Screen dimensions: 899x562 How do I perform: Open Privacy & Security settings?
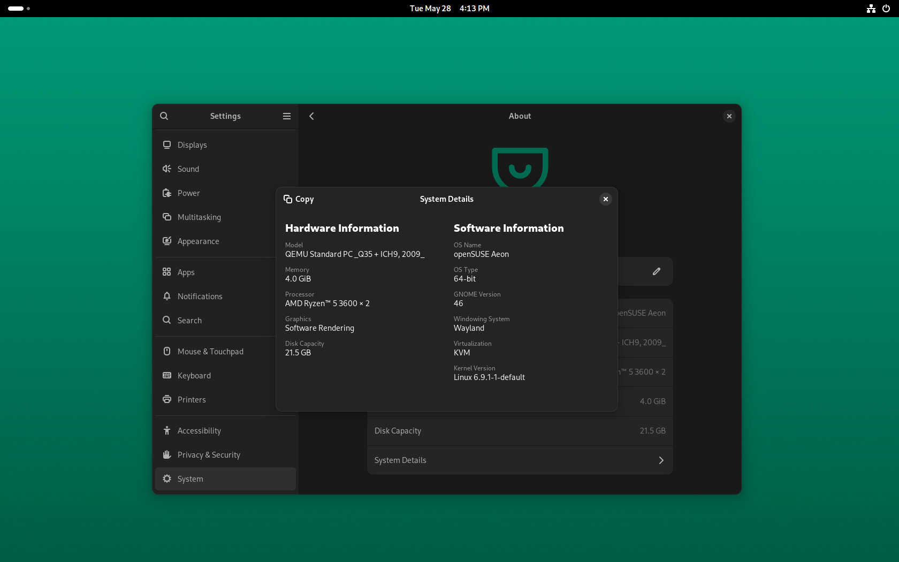pyautogui.click(x=225, y=455)
